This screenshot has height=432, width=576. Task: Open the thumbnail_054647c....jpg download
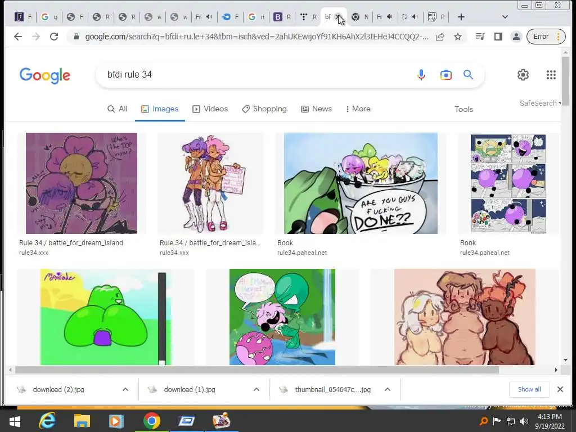332,389
